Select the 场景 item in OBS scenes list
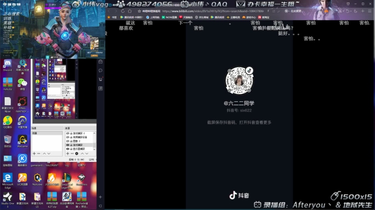The image size is (375, 210). (x=47, y=133)
